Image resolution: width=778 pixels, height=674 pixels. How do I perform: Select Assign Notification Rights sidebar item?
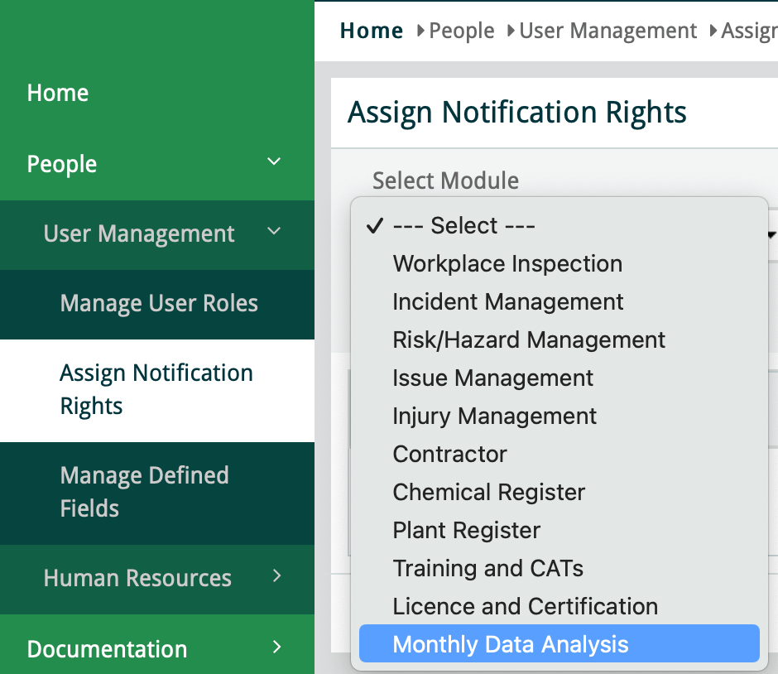point(156,389)
